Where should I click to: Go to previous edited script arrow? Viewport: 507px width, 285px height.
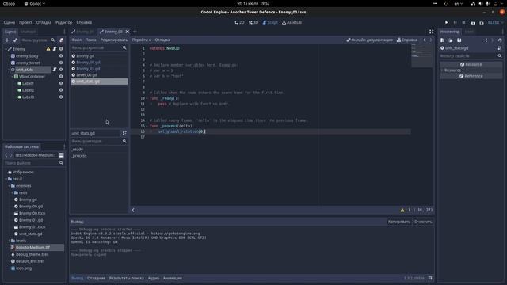coord(425,40)
